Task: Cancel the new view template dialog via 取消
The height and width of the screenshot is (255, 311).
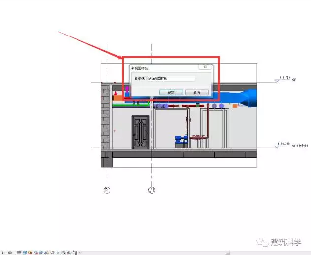Action: click(197, 92)
